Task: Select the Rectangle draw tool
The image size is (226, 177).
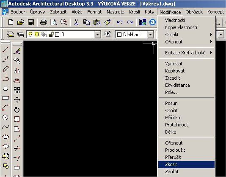Action: click(6, 98)
